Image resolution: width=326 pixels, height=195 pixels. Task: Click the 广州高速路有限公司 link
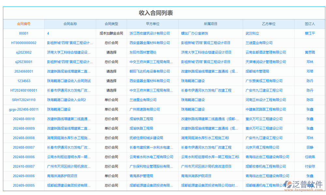click(x=145, y=109)
